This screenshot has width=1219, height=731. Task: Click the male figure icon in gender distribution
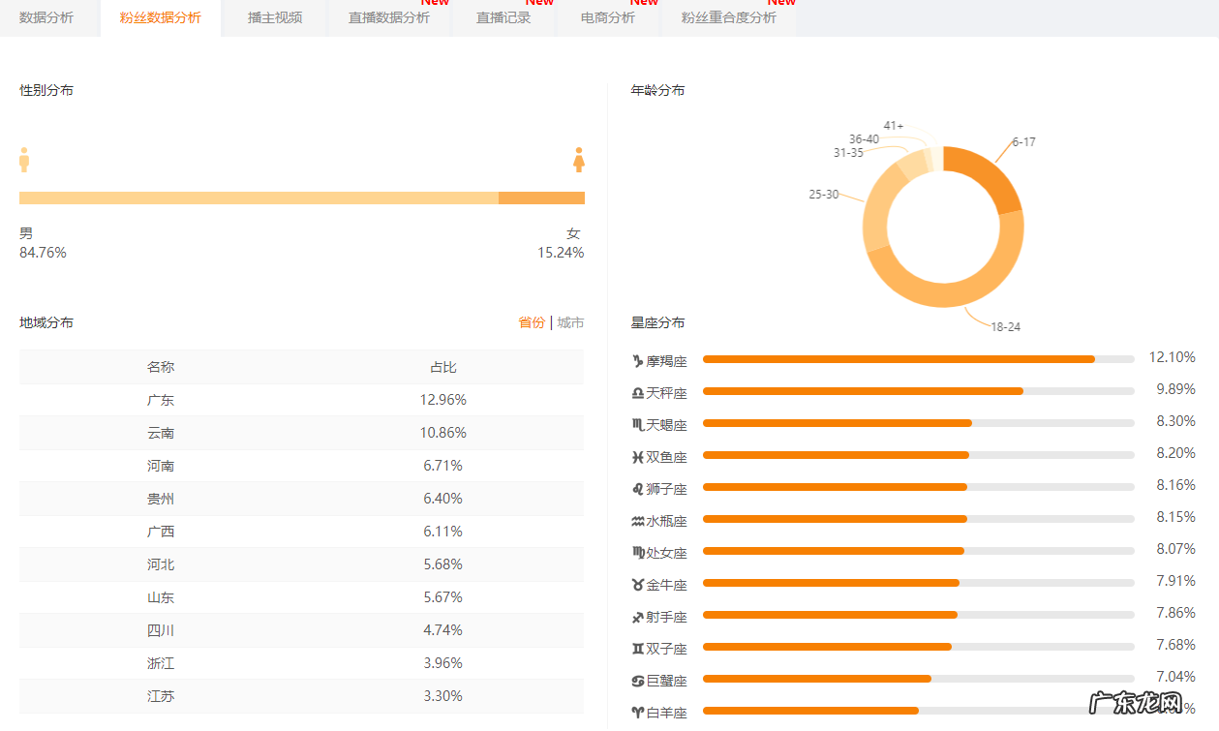pos(23,160)
